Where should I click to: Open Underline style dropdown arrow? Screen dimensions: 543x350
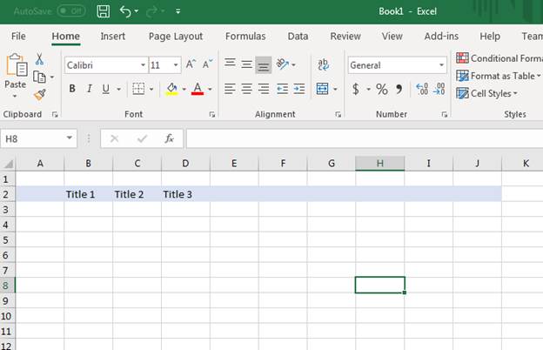click(x=118, y=90)
